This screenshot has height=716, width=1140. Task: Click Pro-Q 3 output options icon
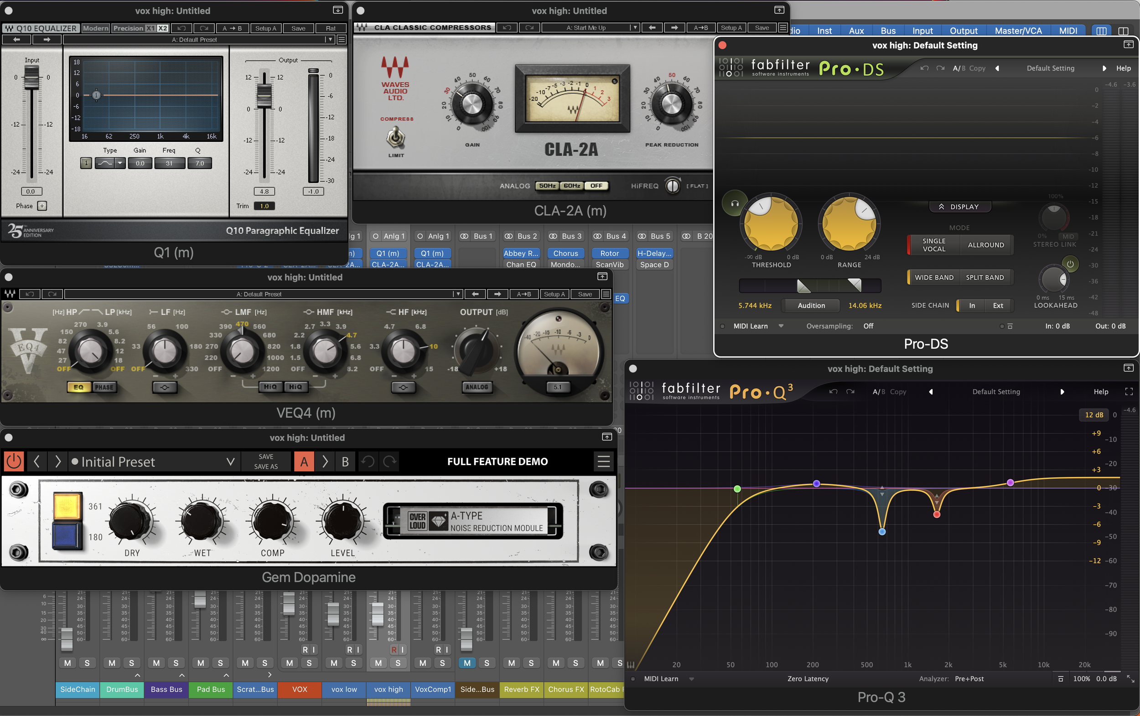coord(1061,679)
